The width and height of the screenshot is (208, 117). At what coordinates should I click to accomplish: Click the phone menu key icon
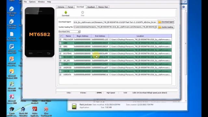click(31, 53)
